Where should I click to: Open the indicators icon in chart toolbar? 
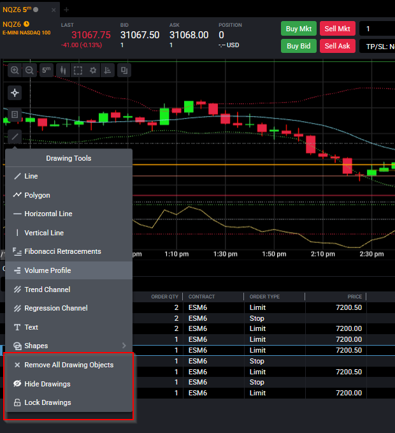click(108, 70)
